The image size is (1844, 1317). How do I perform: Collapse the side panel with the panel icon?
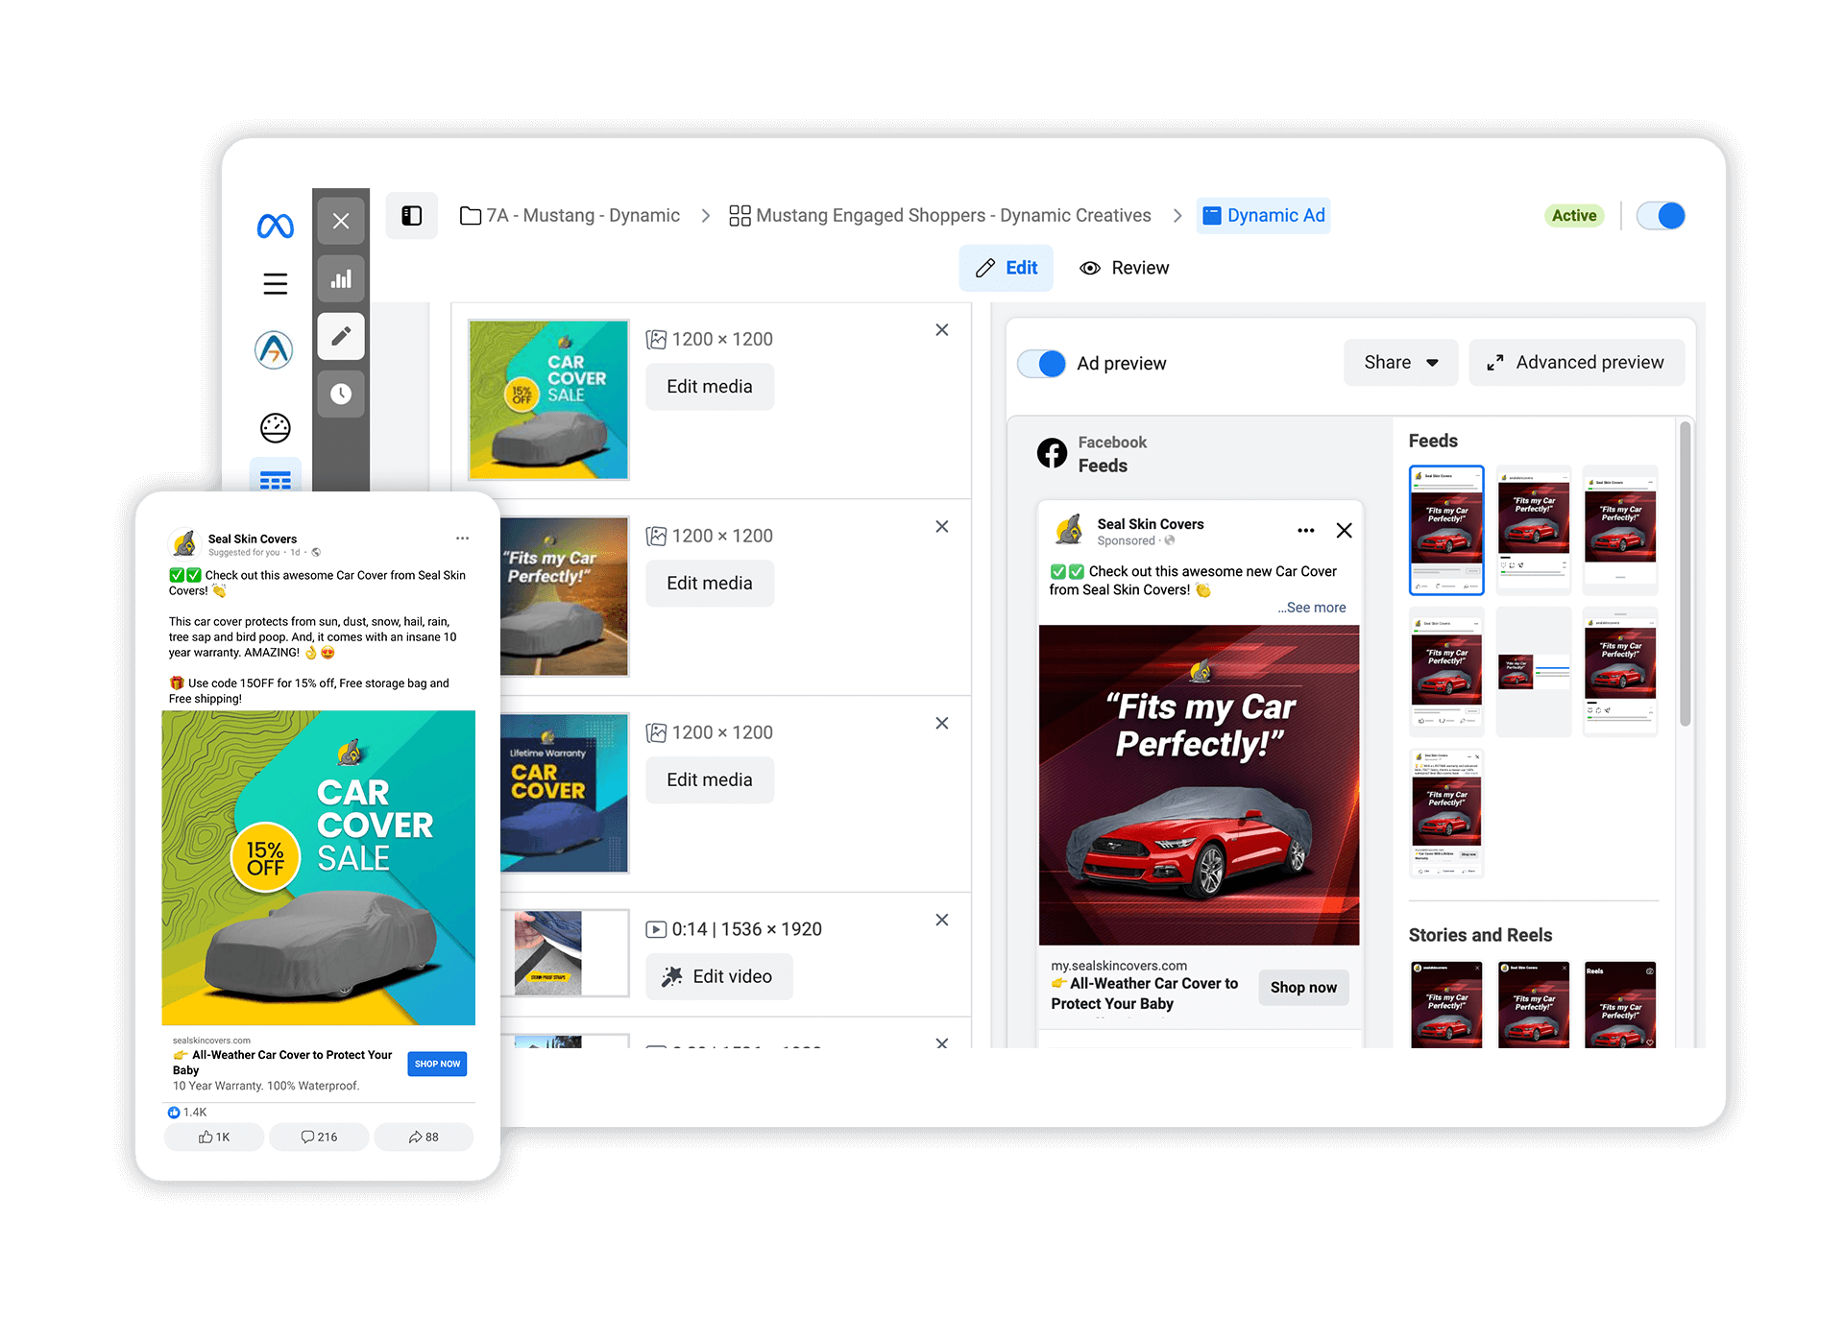click(411, 216)
